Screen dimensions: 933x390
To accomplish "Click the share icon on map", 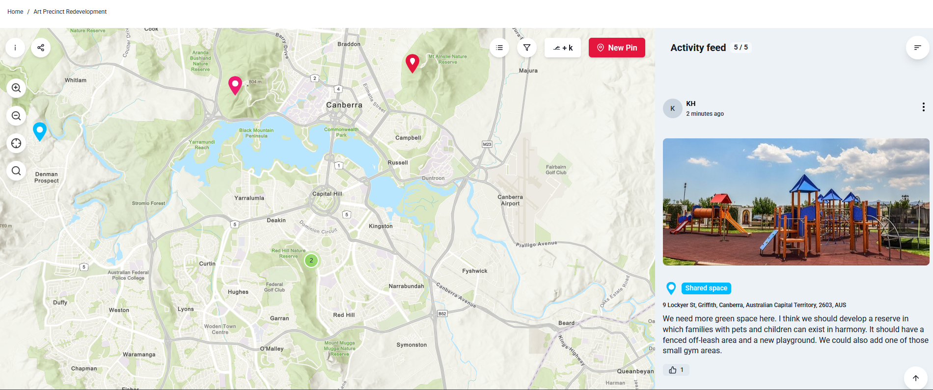I will click(x=41, y=48).
